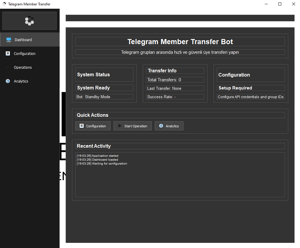Screen dimensions: 300x248
Task: Go to Operations in the sidebar
Action: click(x=30, y=67)
